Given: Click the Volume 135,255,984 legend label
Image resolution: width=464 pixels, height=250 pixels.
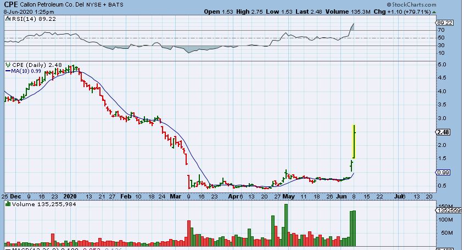Looking at the screenshot, I should [44, 204].
